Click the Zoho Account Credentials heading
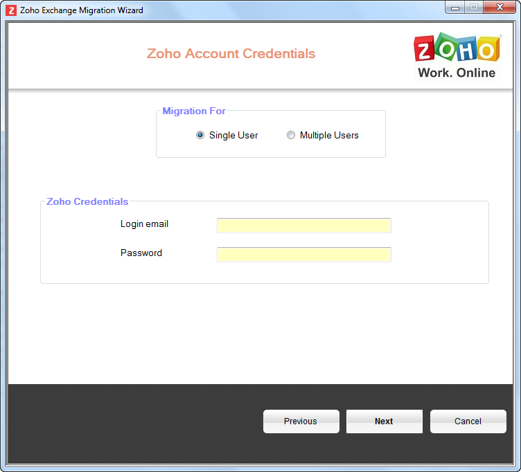Image resolution: width=521 pixels, height=472 pixels. pyautogui.click(x=231, y=53)
